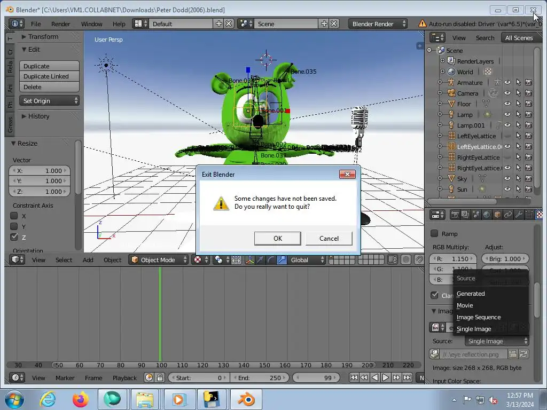Check Constraint Axis Y
This screenshot has width=547, height=410.
coord(14,226)
